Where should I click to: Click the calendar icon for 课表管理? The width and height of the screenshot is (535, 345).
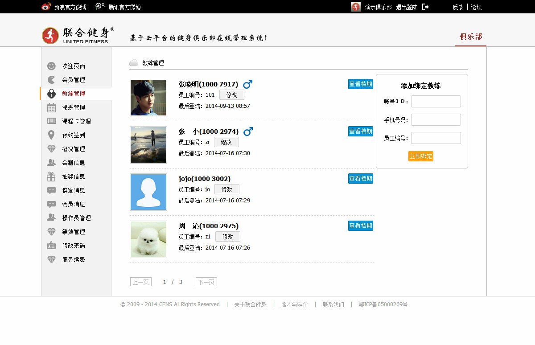[52, 107]
